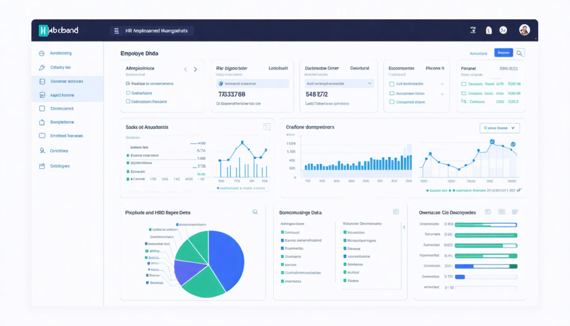Click first header icon in 'Owmaese Cie Descqvedes' card
Image resolution: width=570 pixels, height=326 pixels.
coord(487,212)
